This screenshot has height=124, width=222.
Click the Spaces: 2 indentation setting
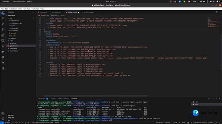click(168, 123)
